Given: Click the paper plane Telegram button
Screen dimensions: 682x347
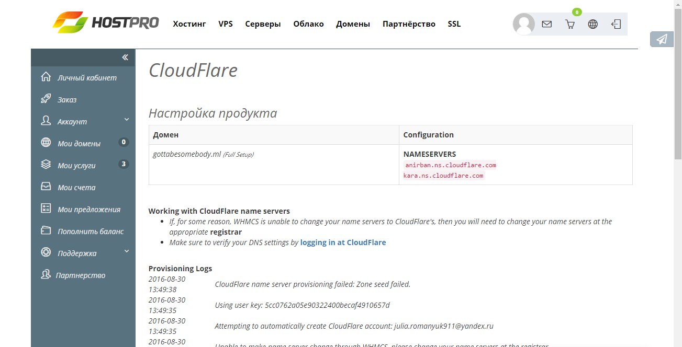Looking at the screenshot, I should pos(662,39).
